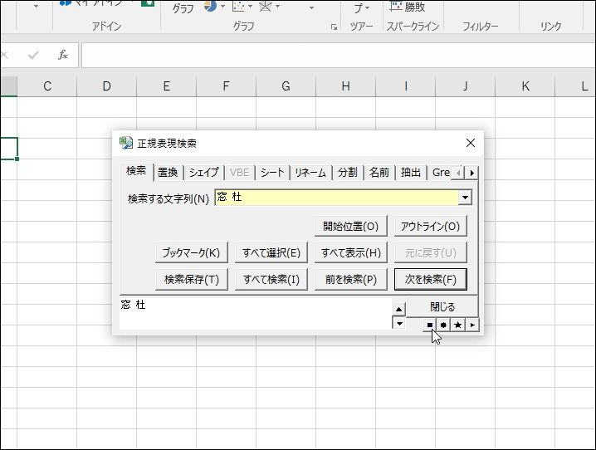Select the 検索 tab
Image resolution: width=596 pixels, height=450 pixels.
(x=136, y=171)
